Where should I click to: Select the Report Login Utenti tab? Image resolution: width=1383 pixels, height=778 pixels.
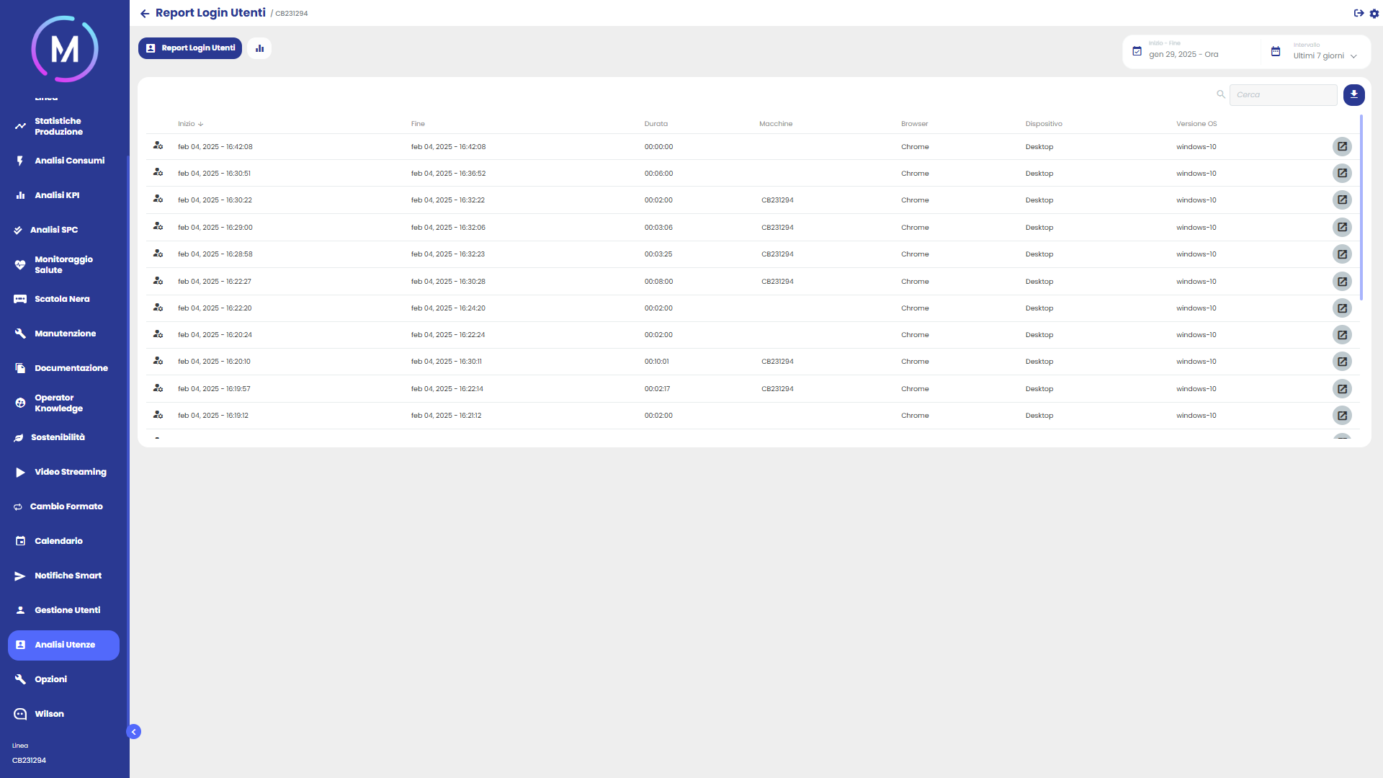190,48
